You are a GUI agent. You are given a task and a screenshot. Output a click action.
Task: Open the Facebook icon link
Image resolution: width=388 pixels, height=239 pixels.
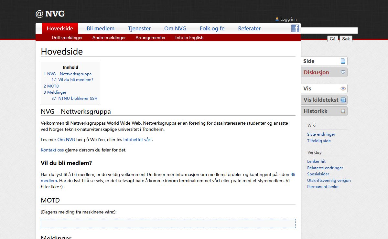[x=295, y=28]
